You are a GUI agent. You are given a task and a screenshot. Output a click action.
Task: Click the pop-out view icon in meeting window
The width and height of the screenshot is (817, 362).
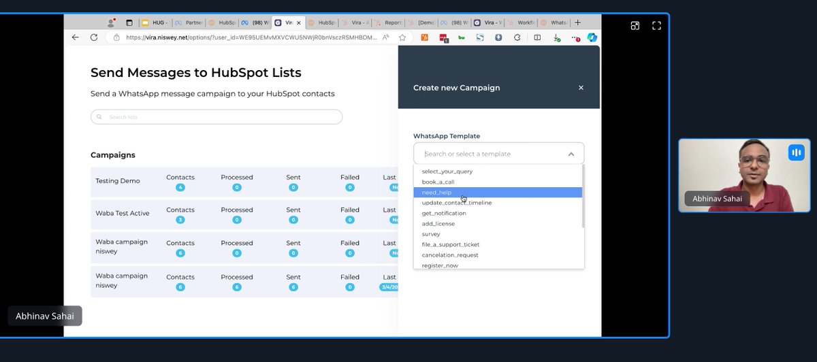pyautogui.click(x=635, y=26)
